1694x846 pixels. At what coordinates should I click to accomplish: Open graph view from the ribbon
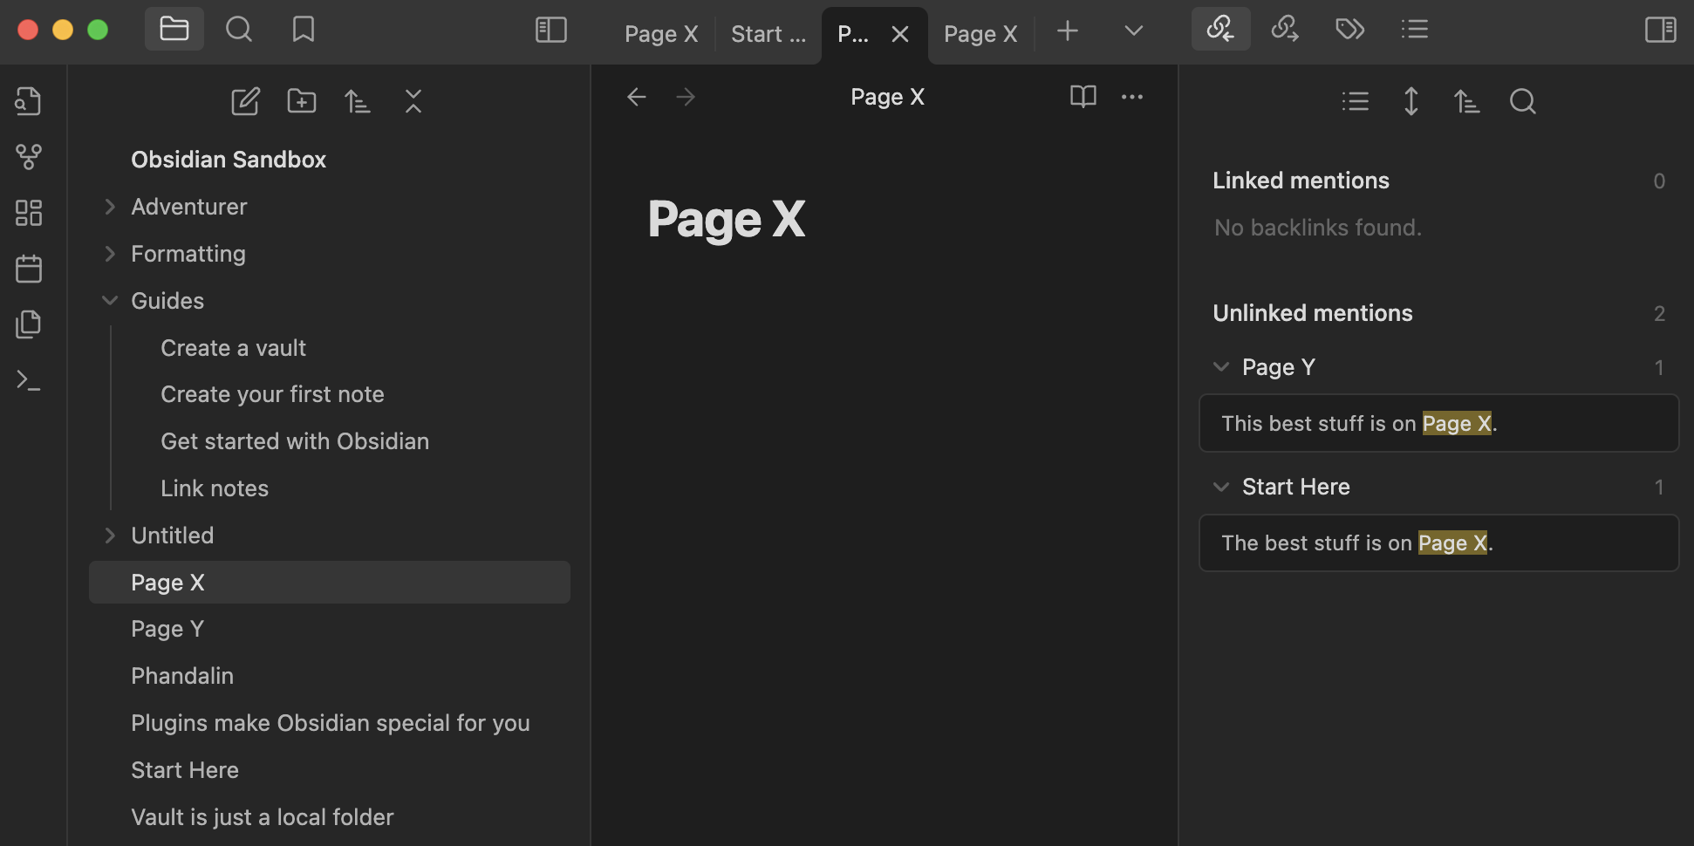[29, 157]
